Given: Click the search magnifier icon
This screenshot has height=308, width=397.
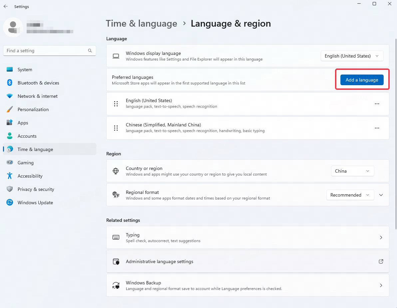Looking at the screenshot, I should [90, 51].
